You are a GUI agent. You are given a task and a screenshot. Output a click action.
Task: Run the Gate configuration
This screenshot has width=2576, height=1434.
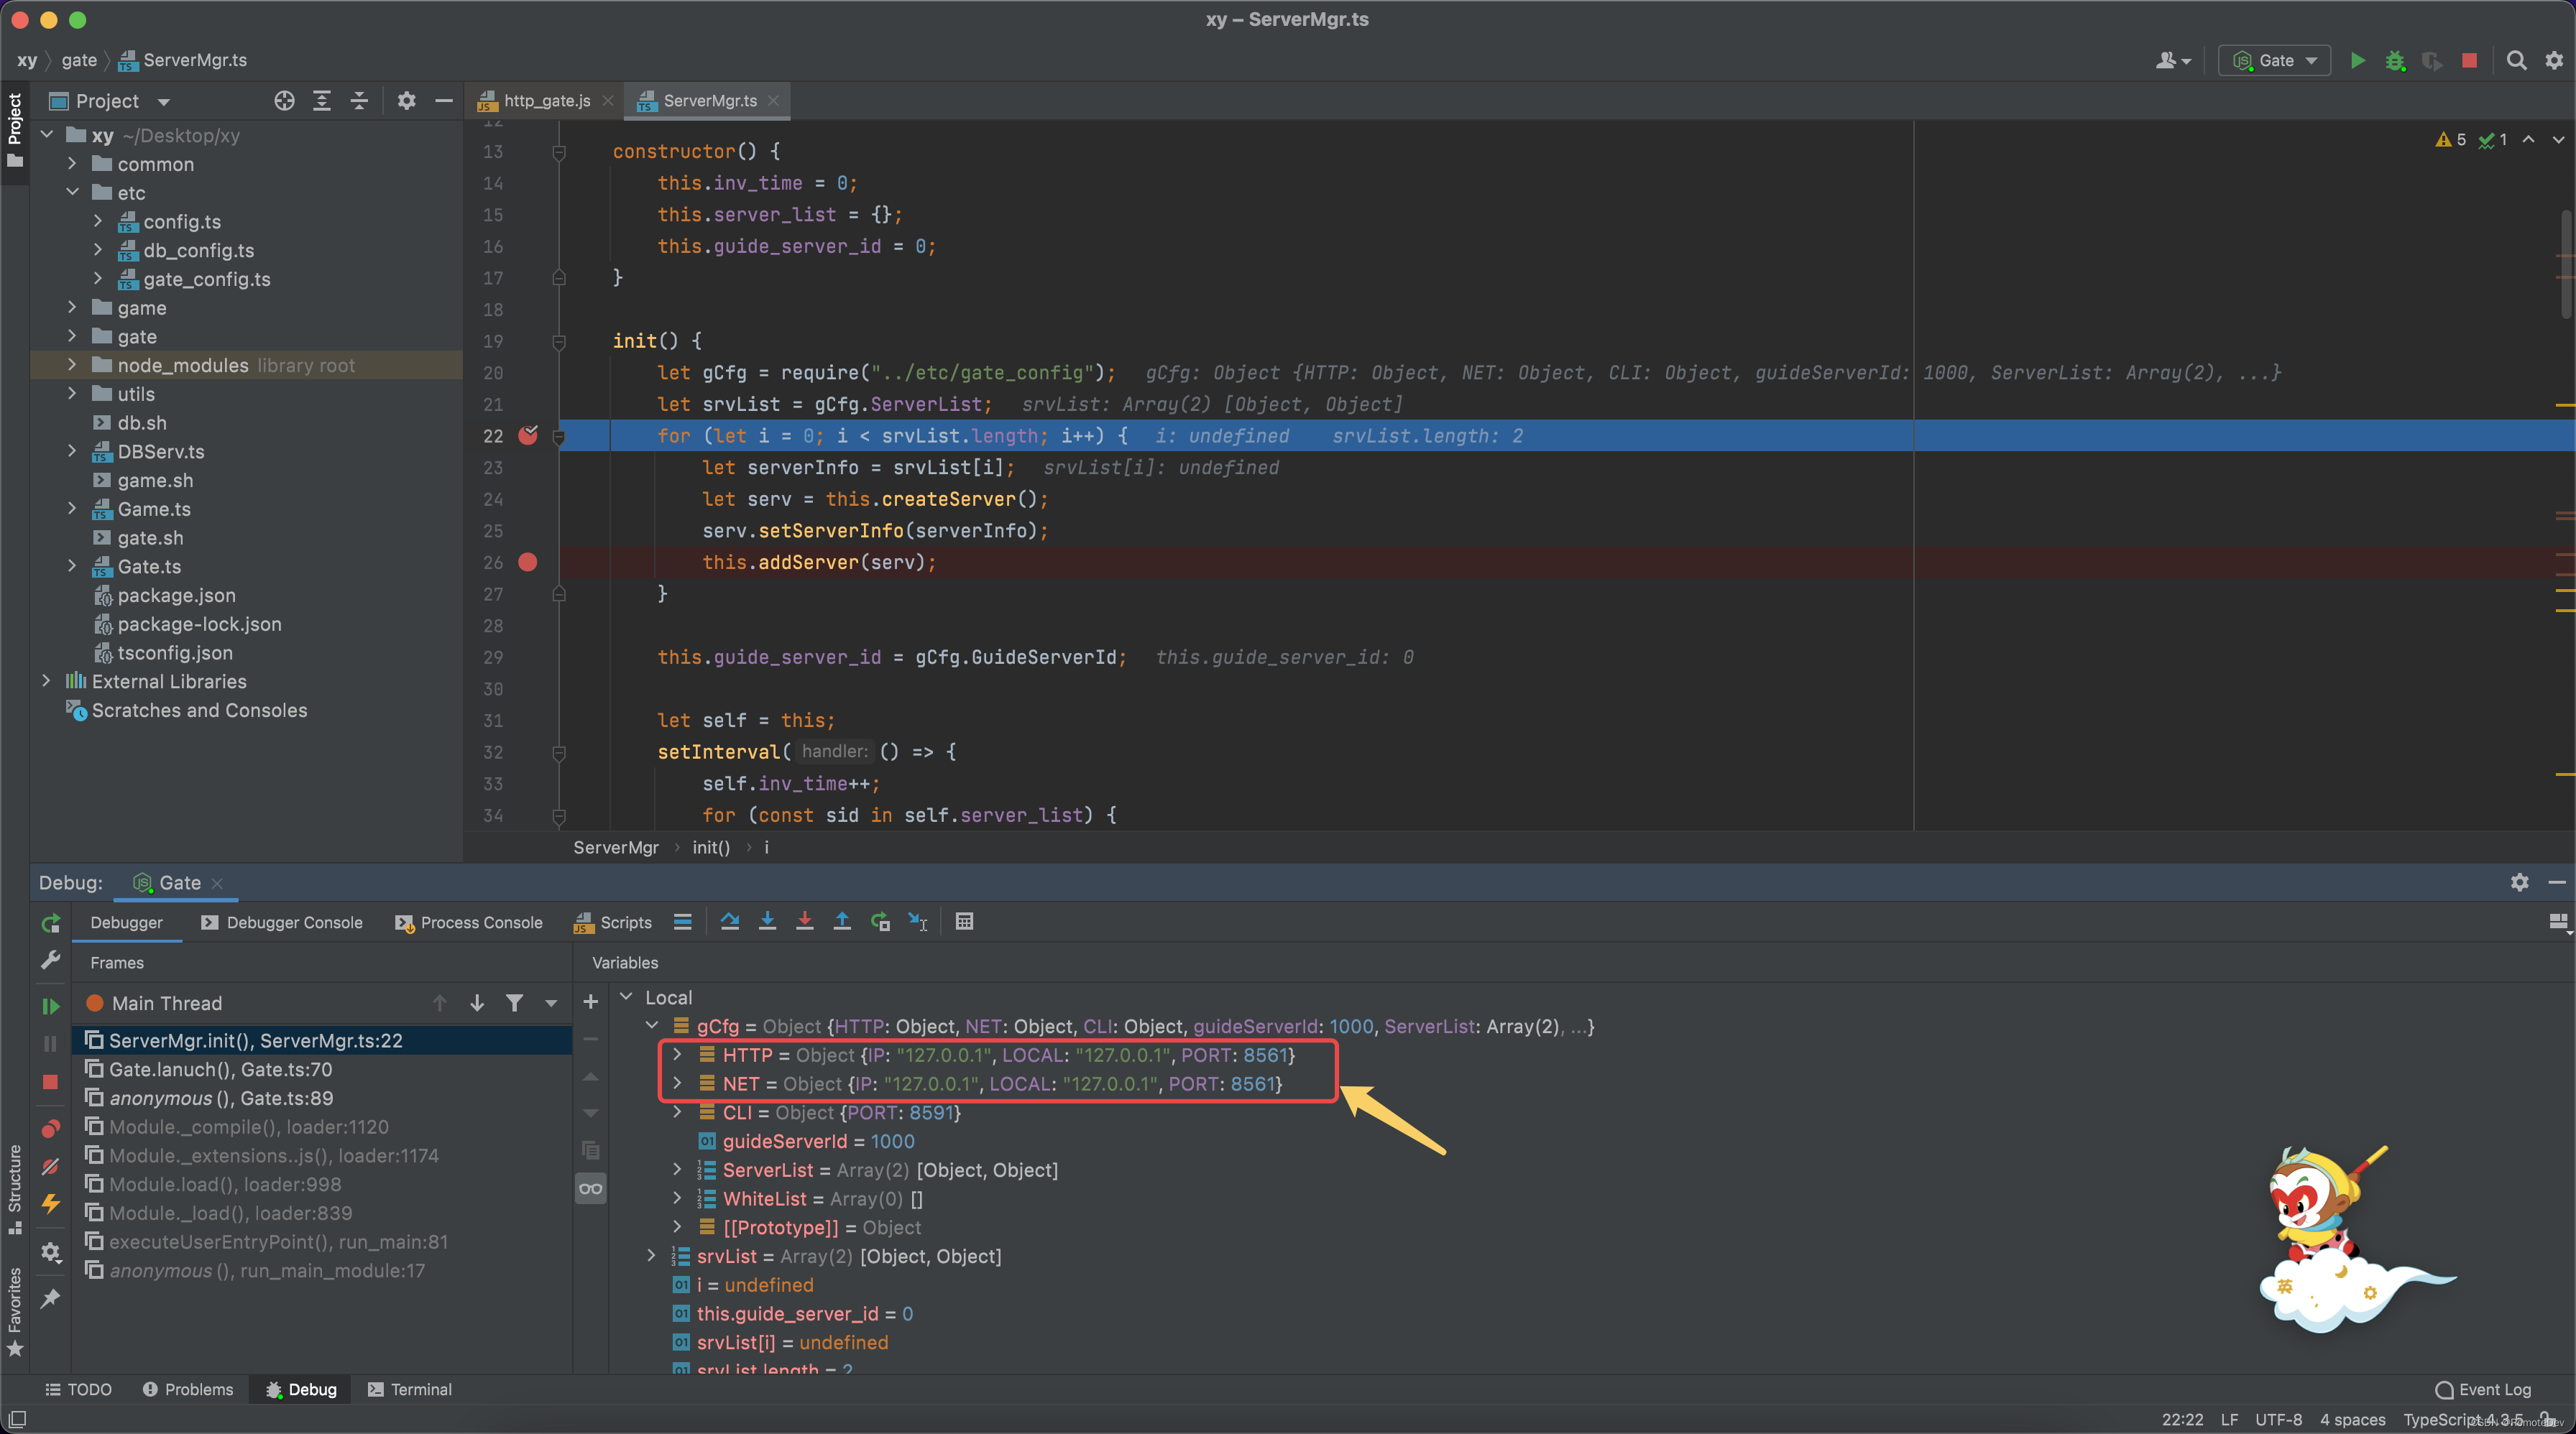(2357, 60)
